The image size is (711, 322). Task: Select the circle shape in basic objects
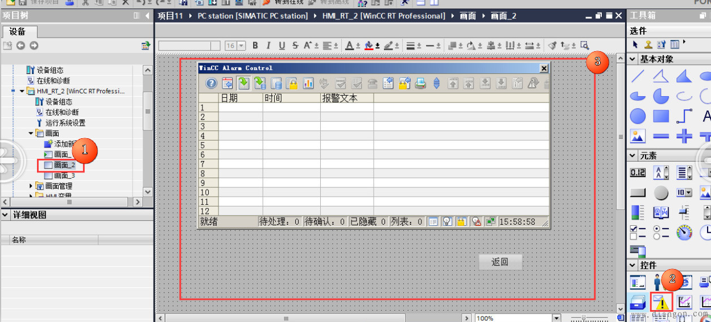click(x=638, y=117)
